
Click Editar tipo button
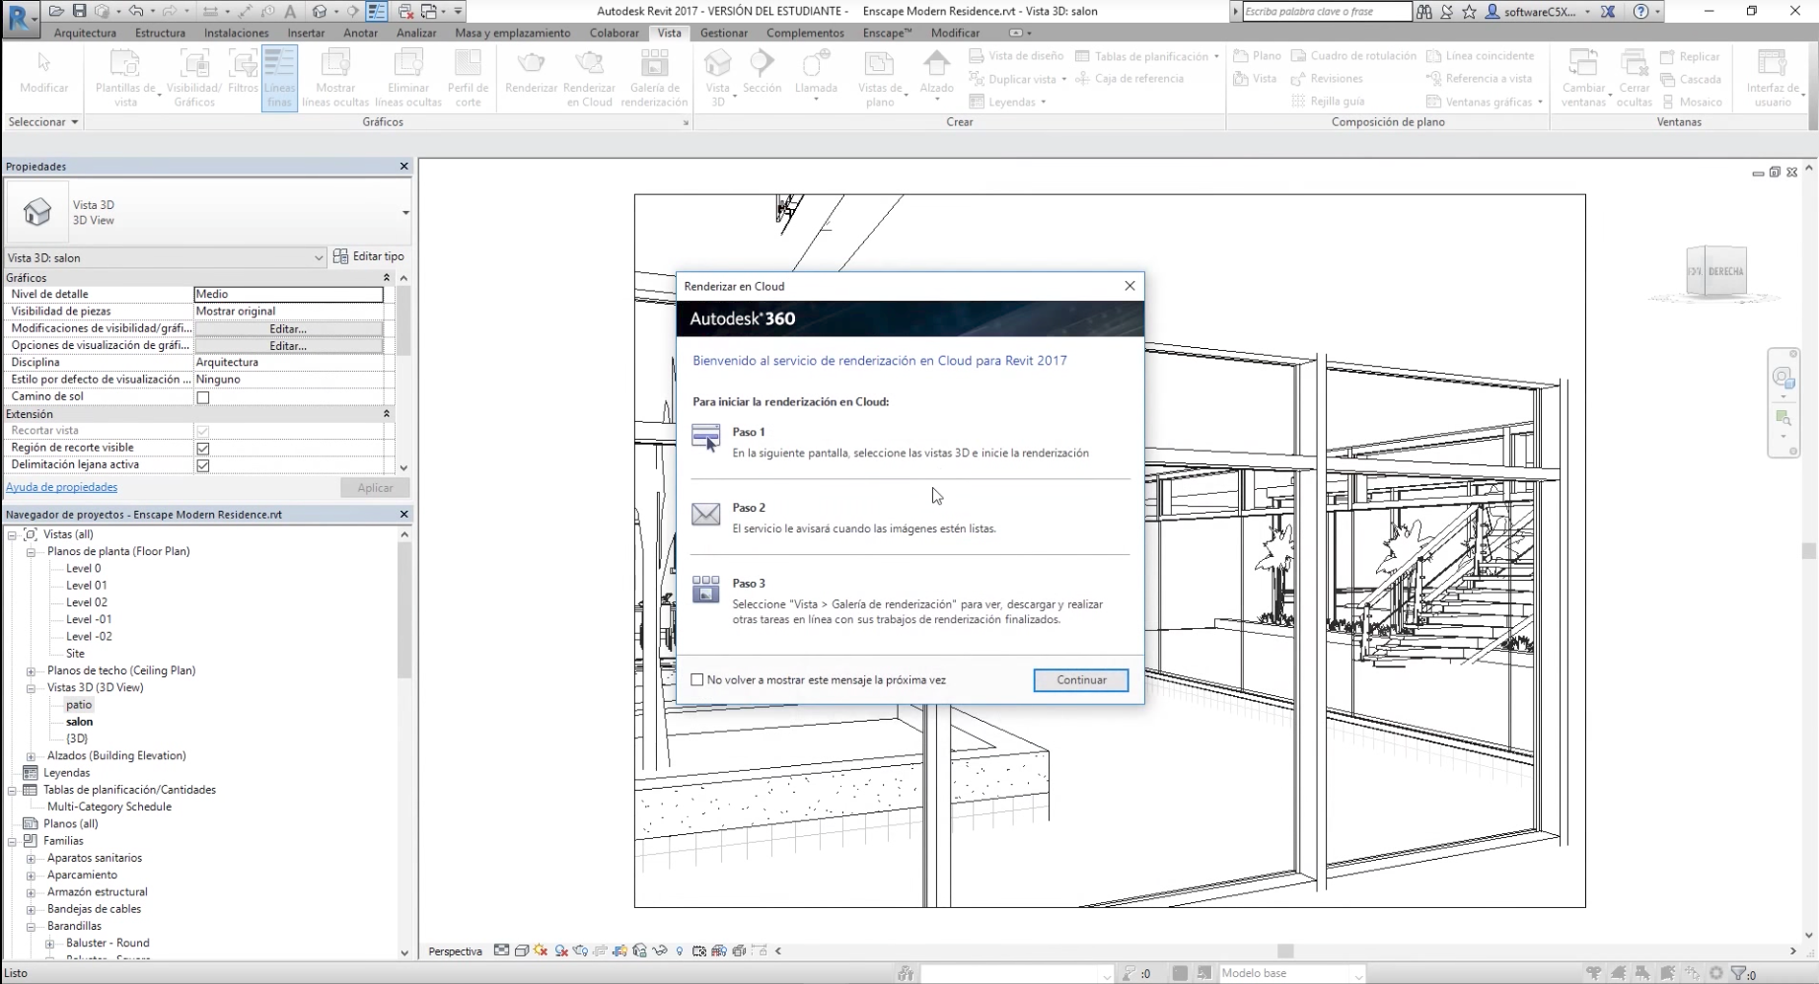[x=369, y=256]
